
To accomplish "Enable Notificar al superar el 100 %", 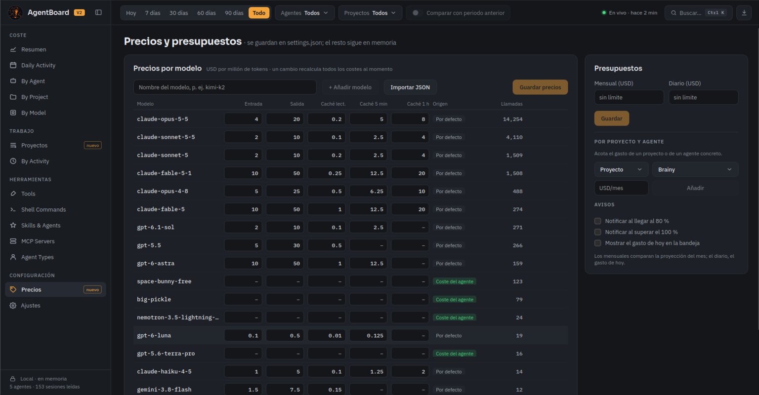I will click(597, 232).
